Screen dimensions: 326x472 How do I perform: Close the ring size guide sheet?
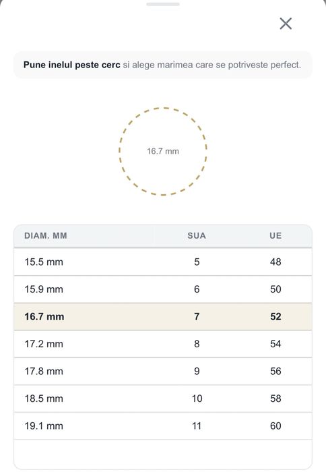pos(286,24)
